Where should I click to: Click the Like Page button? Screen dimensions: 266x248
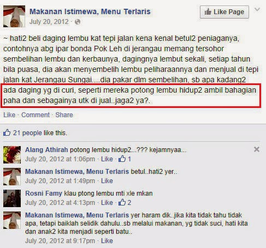[224, 12]
